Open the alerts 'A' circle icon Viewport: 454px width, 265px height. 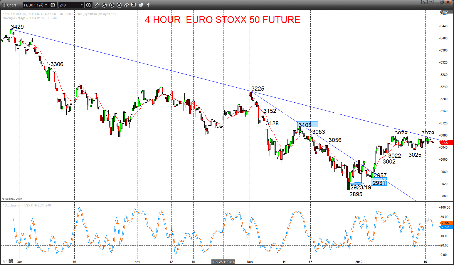(x=119, y=5)
